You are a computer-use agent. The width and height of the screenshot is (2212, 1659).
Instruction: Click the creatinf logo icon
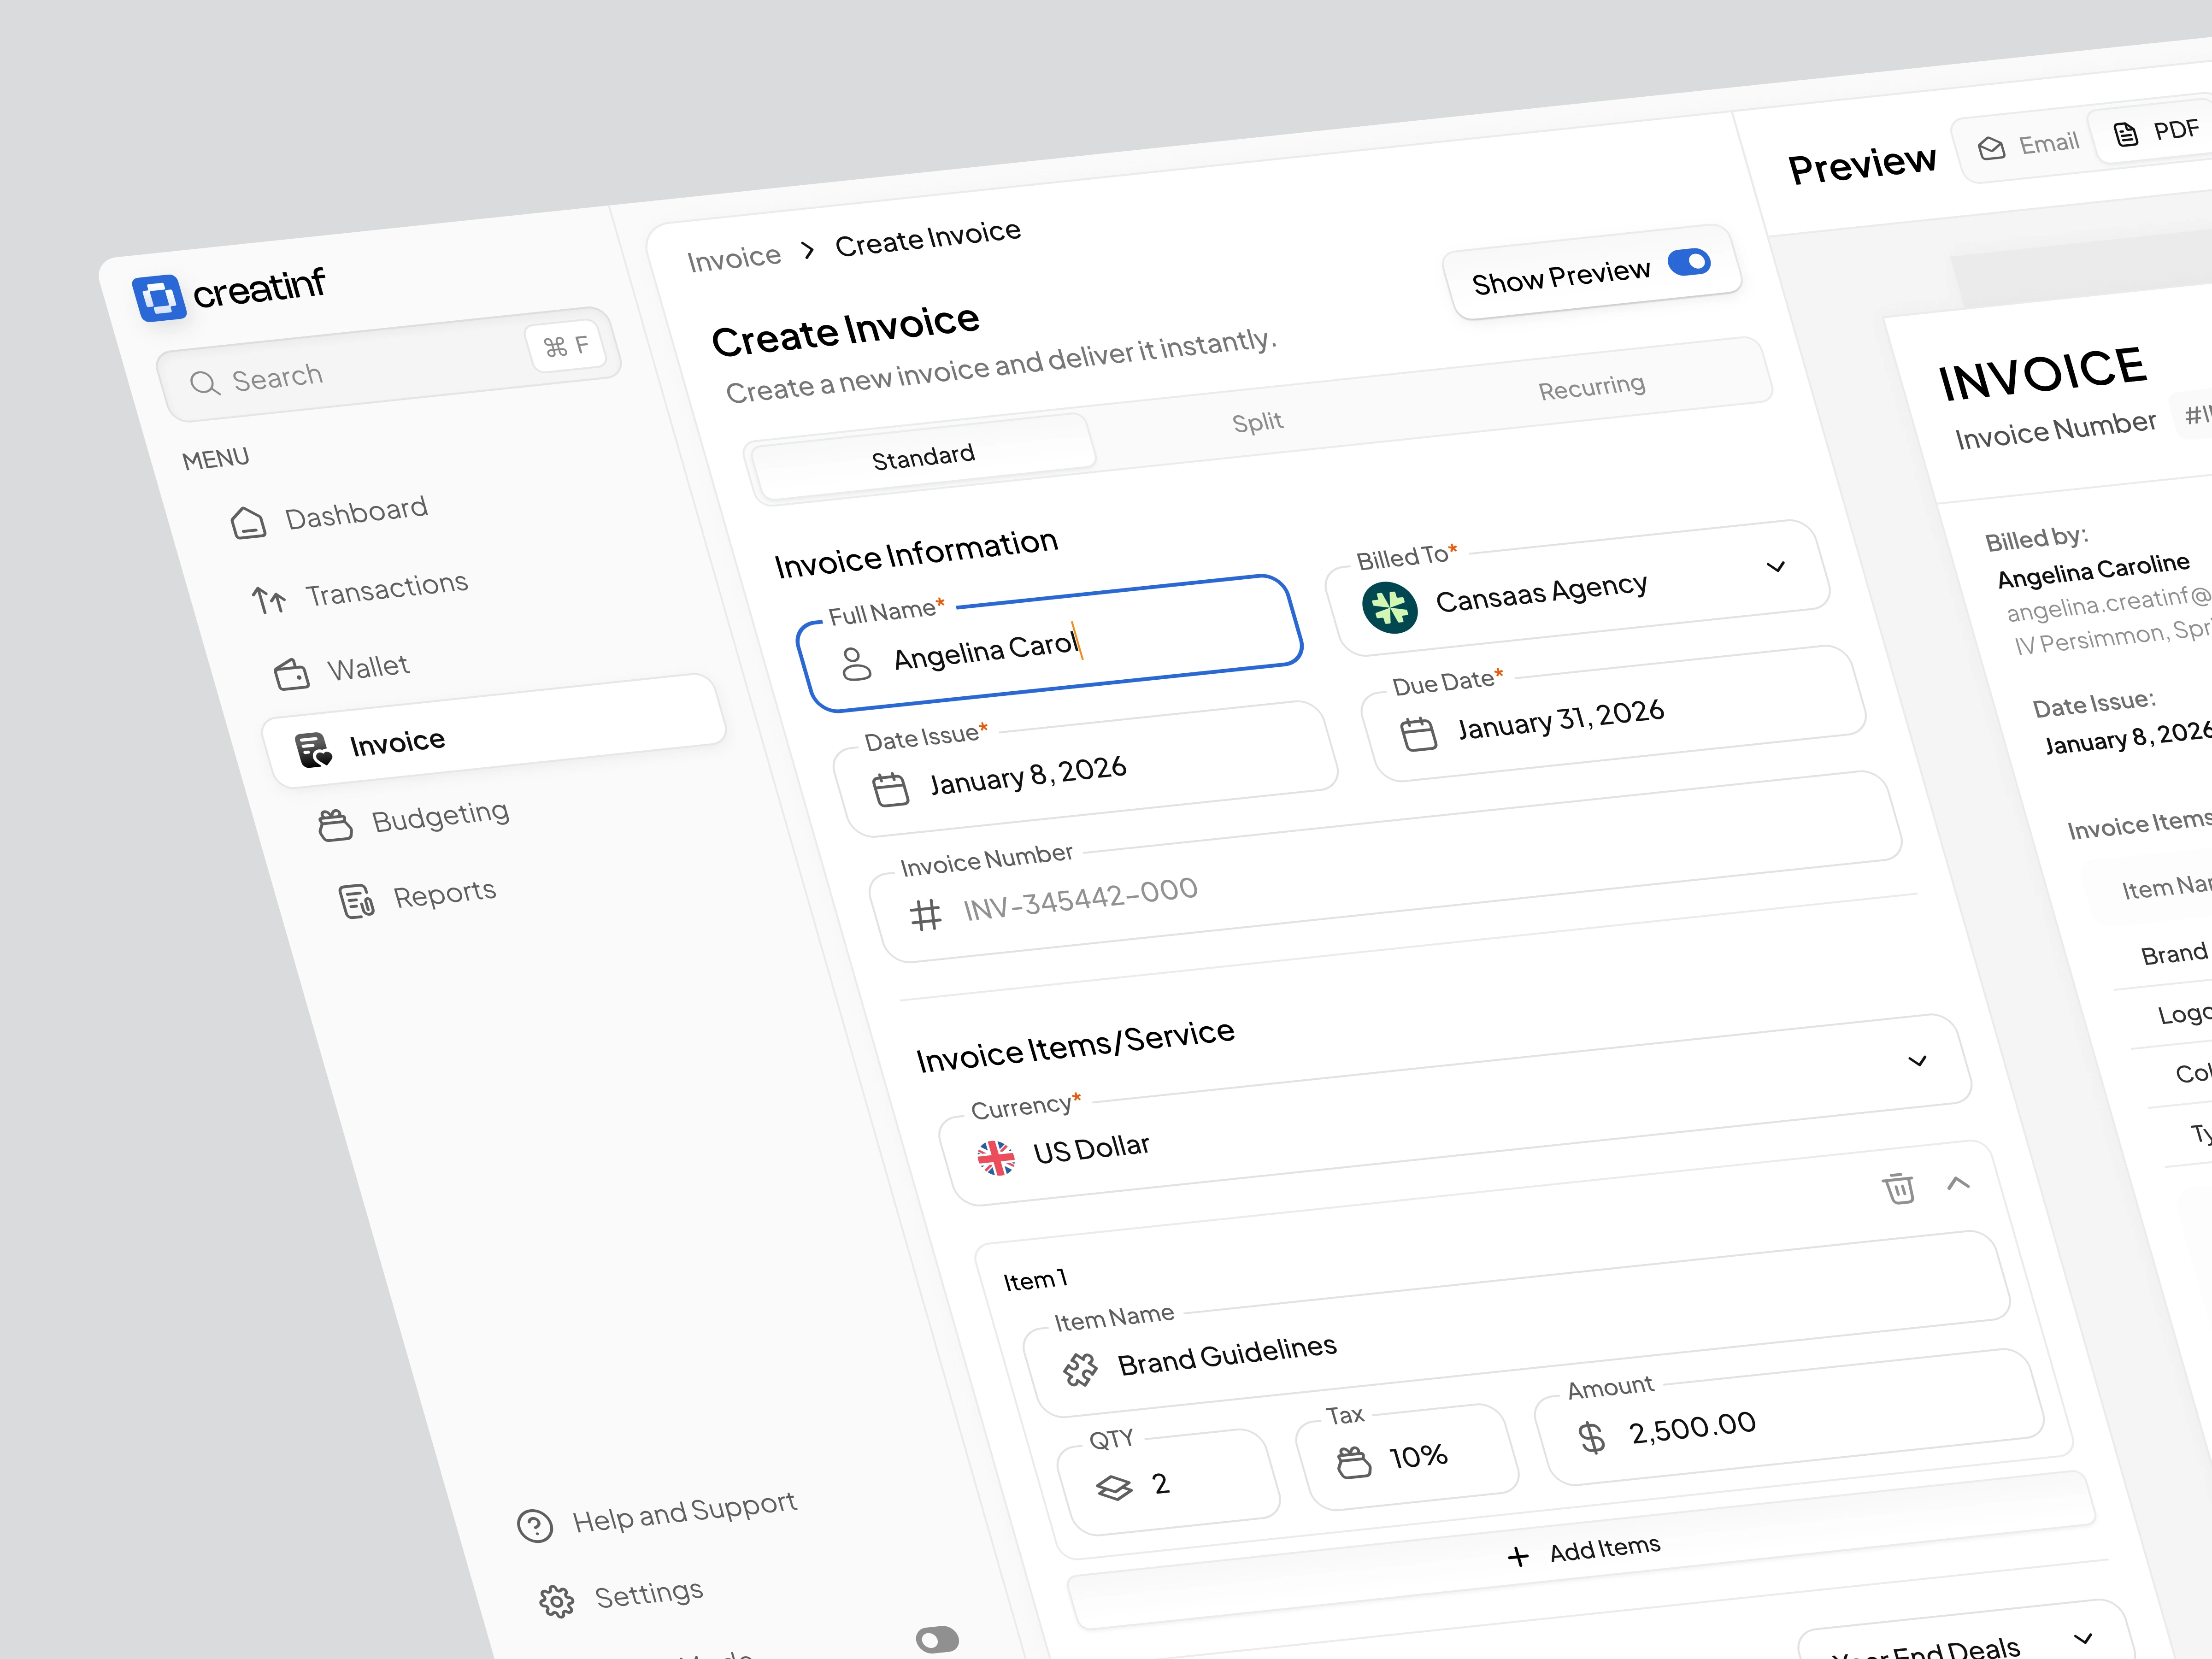159,298
